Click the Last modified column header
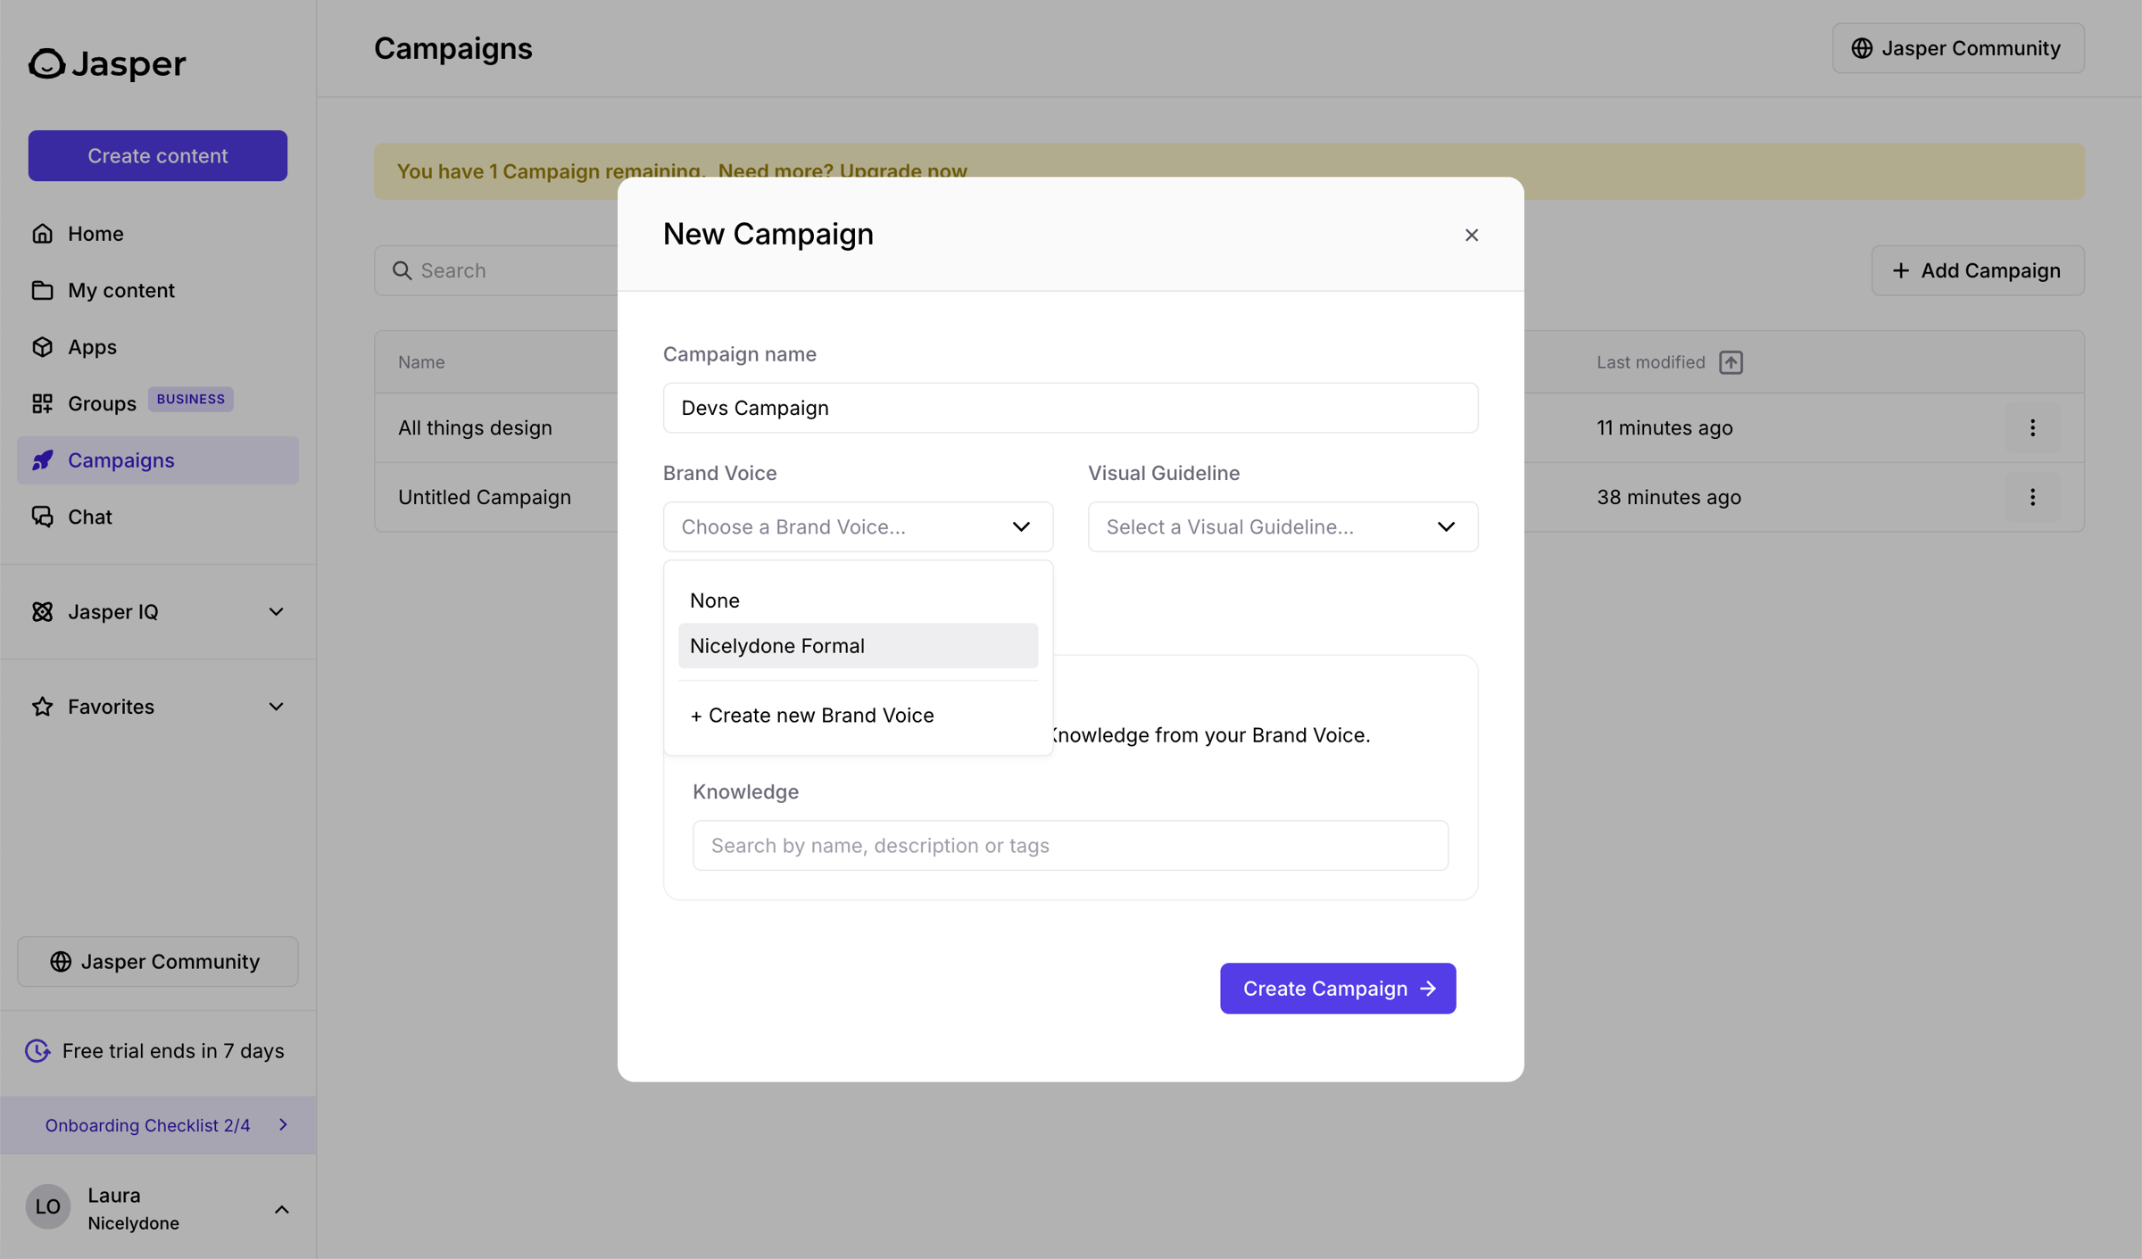2142x1259 pixels. 1651,362
